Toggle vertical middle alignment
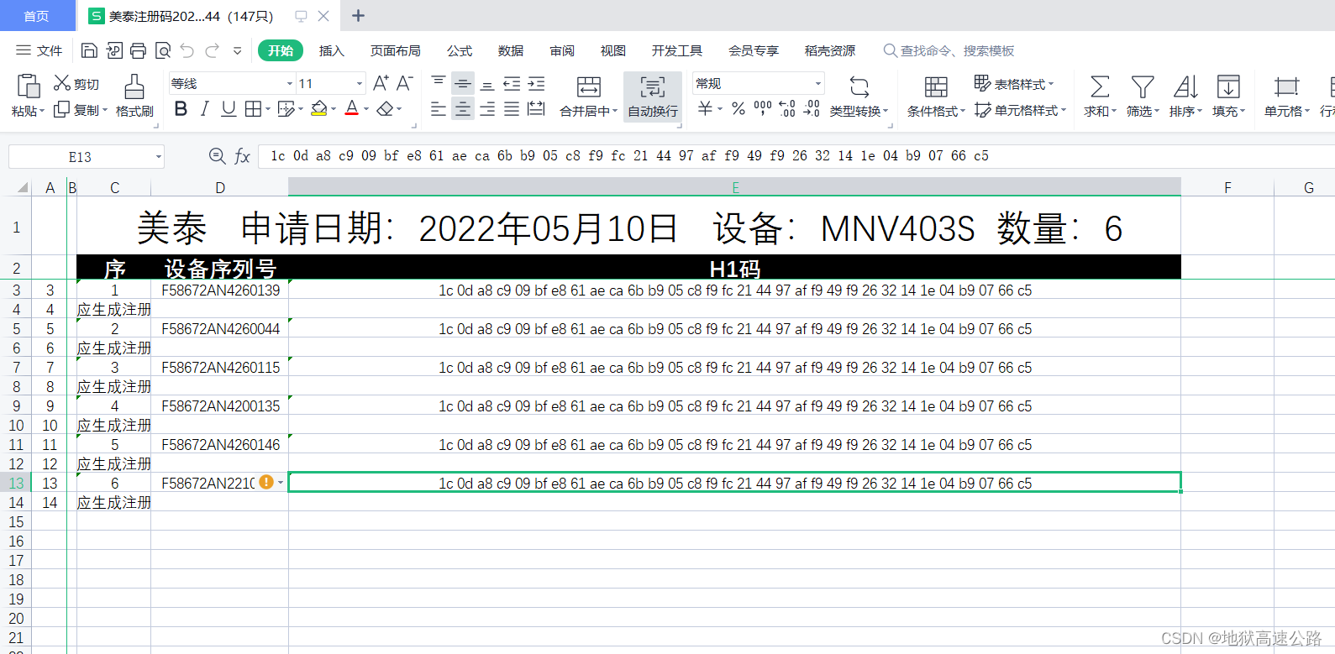 coord(463,84)
